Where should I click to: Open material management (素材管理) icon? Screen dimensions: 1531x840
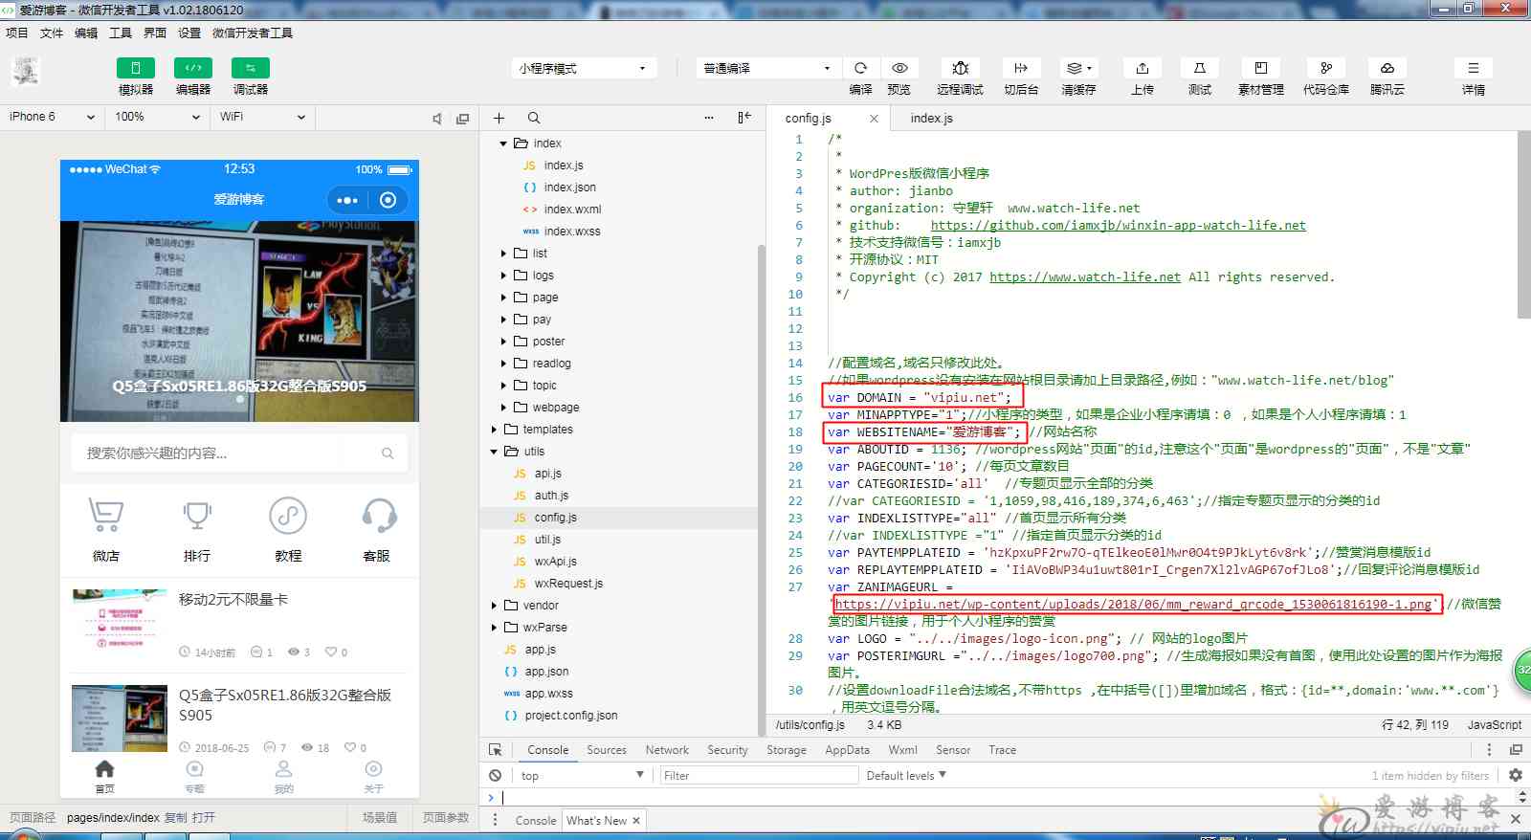point(1260,68)
